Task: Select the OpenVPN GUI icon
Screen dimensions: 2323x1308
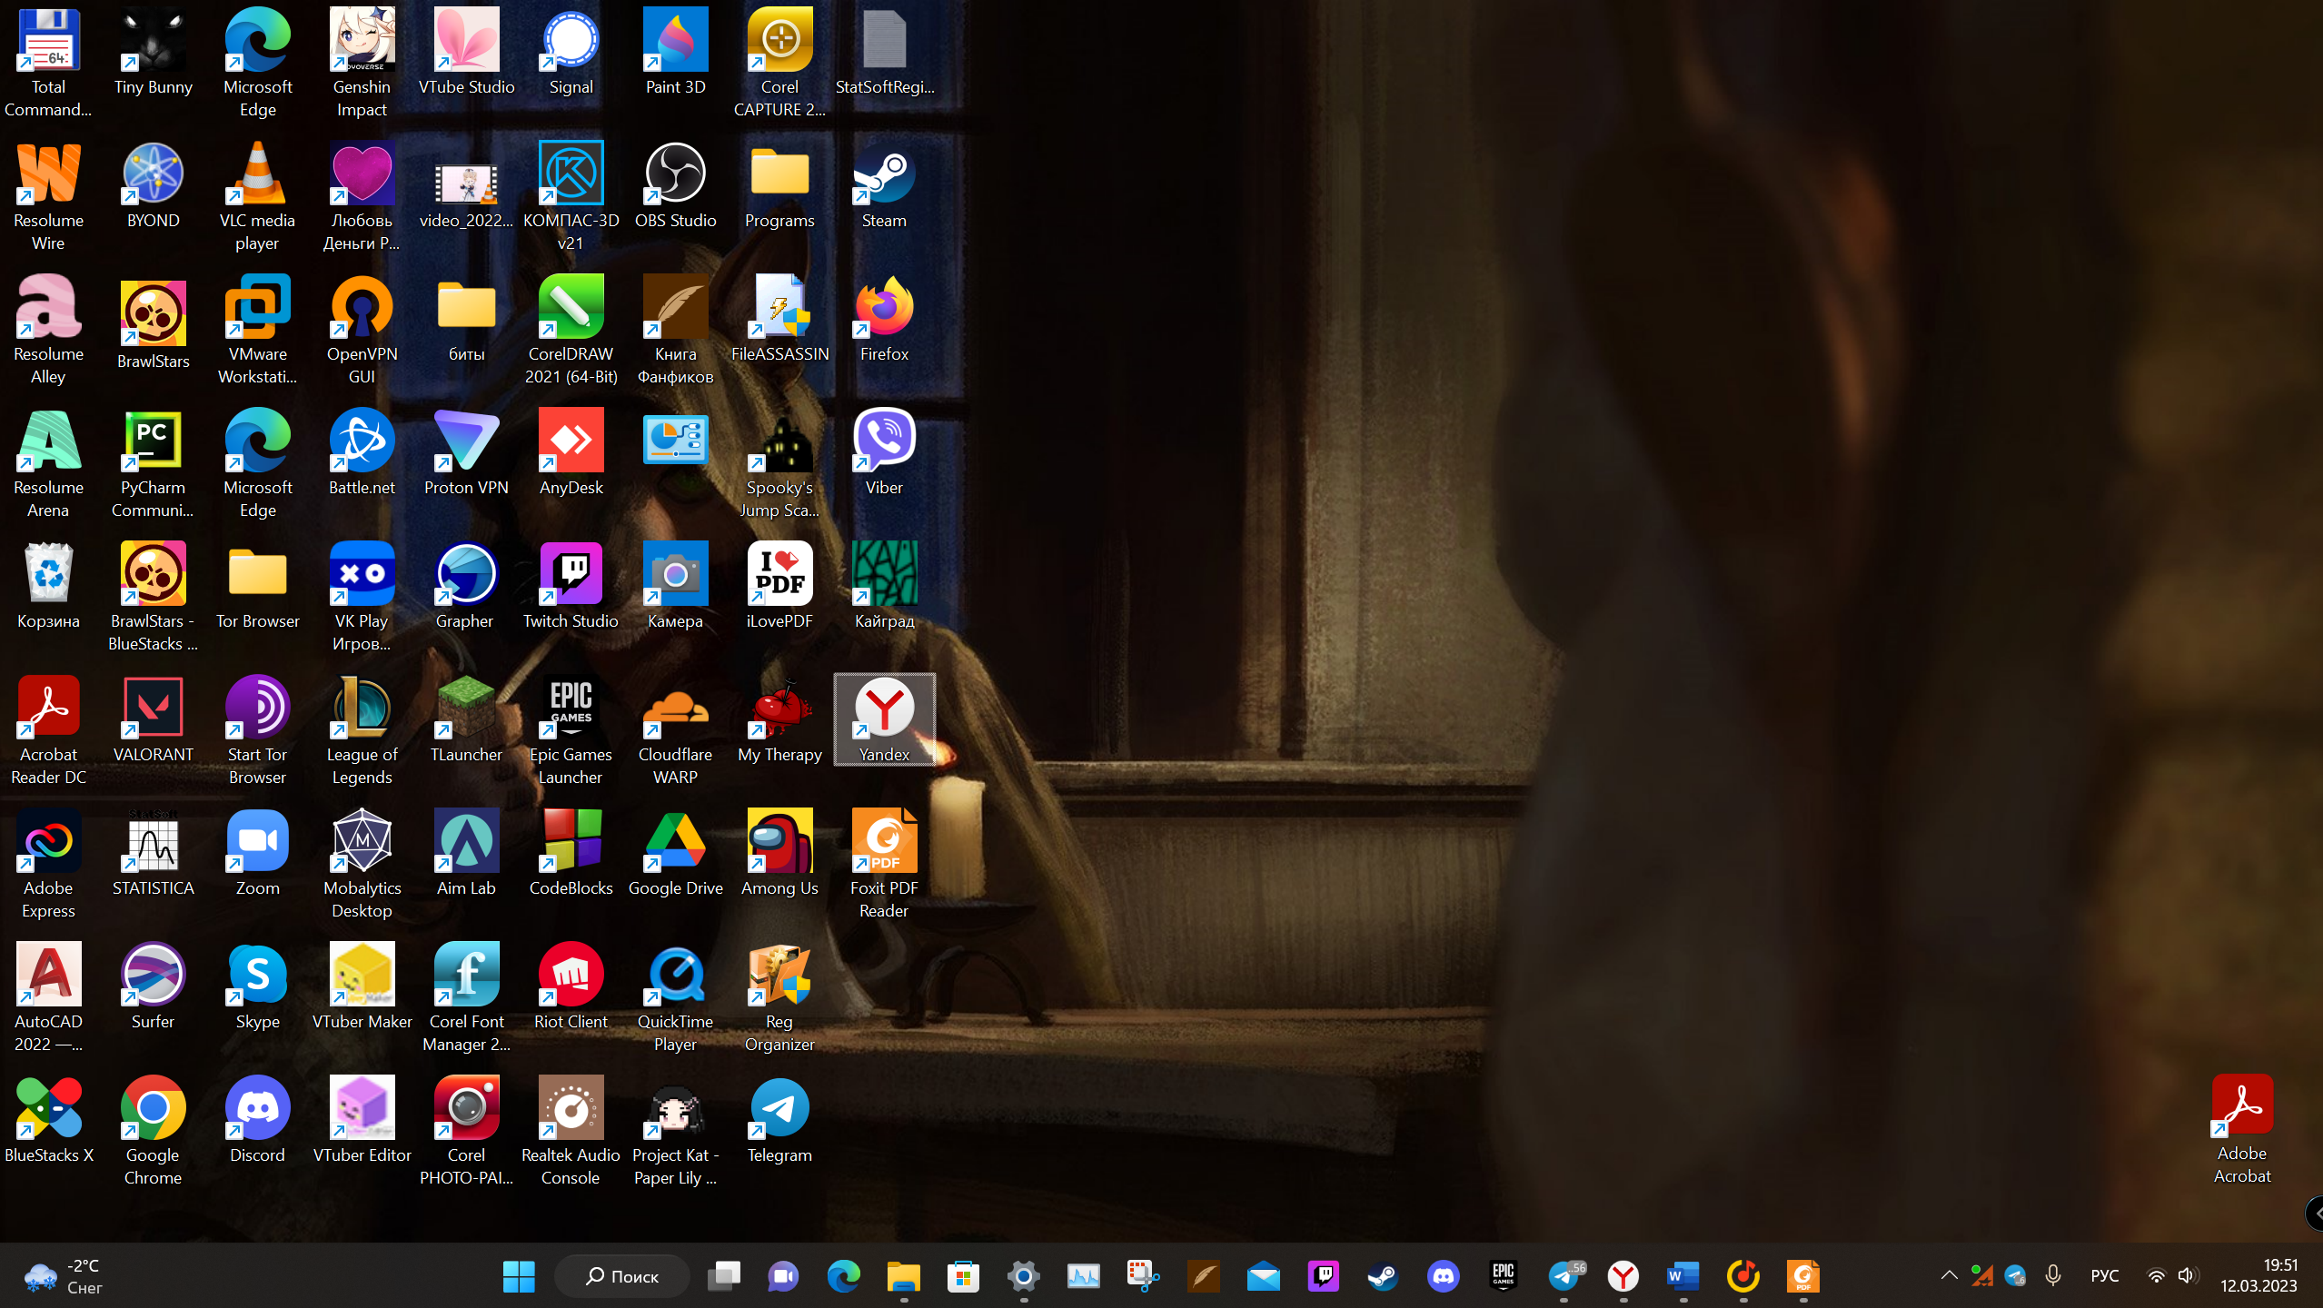Action: point(362,329)
